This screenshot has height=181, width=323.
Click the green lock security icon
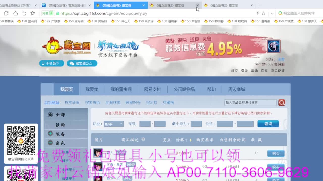[58, 13]
